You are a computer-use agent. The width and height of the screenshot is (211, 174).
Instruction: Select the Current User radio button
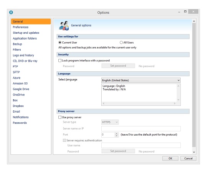60,43
